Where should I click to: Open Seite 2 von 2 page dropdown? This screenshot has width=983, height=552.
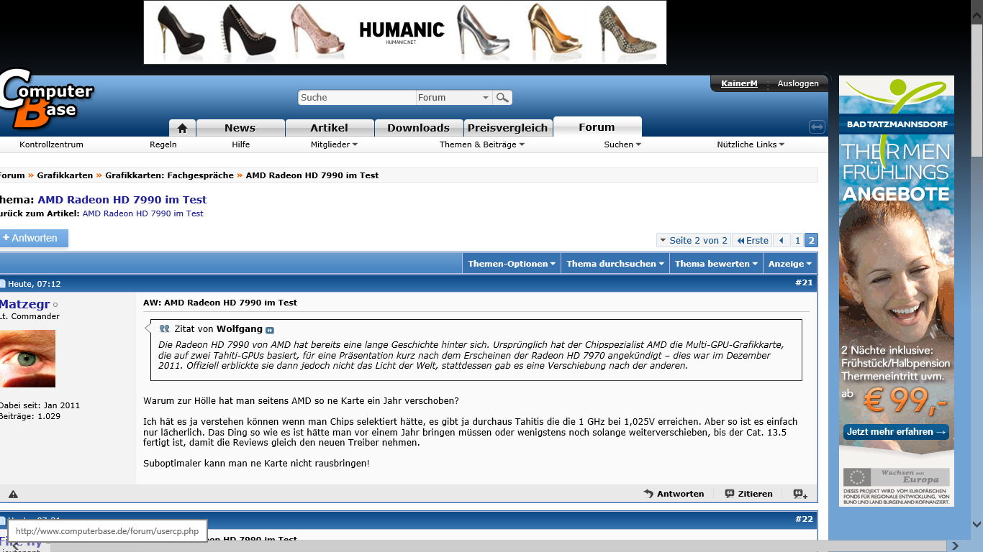[x=693, y=240]
